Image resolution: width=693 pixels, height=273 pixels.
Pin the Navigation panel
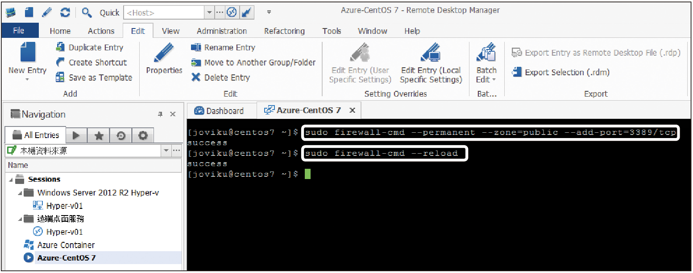point(161,114)
